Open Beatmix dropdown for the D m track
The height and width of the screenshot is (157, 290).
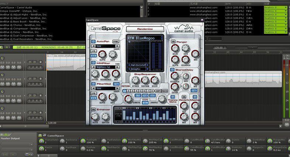pyautogui.click(x=286, y=32)
